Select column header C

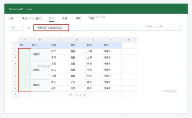click(59, 40)
